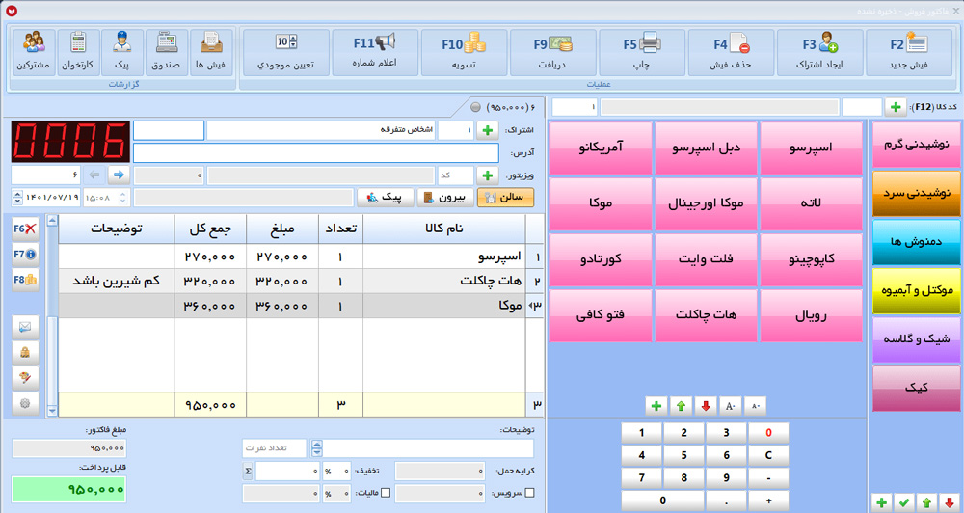The height and width of the screenshot is (513, 964).
Task: Select the shake and glasse (شیک و گلاسه) category
Action: 916,339
